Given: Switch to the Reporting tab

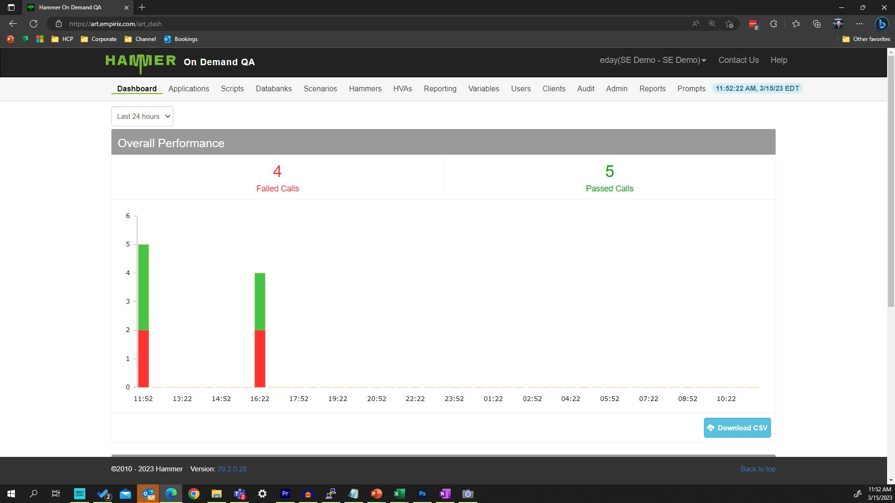Looking at the screenshot, I should [440, 88].
